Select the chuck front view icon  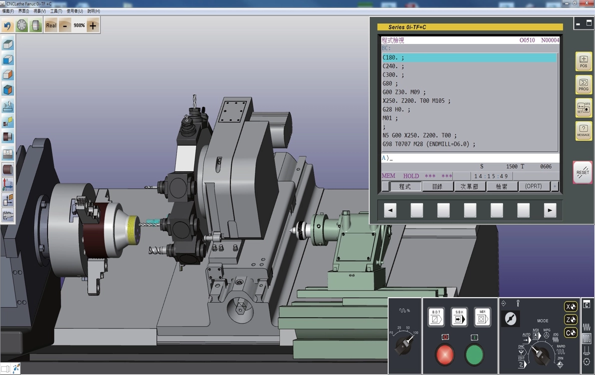coord(22,25)
